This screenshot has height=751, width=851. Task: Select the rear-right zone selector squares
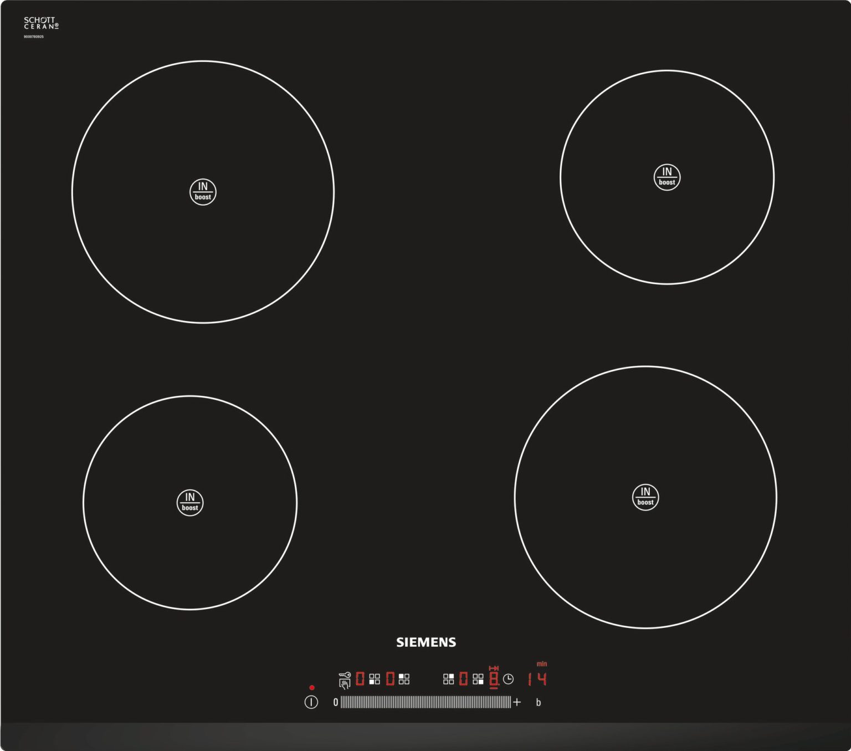tap(449, 679)
